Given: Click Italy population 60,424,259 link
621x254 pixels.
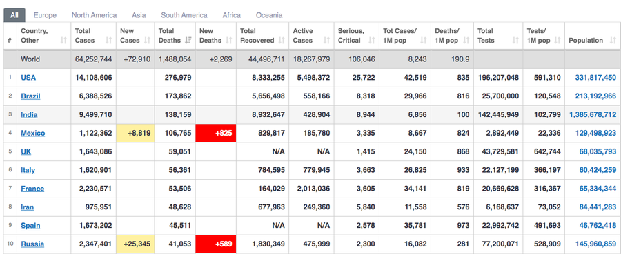Looking at the screenshot, I should pos(598,170).
